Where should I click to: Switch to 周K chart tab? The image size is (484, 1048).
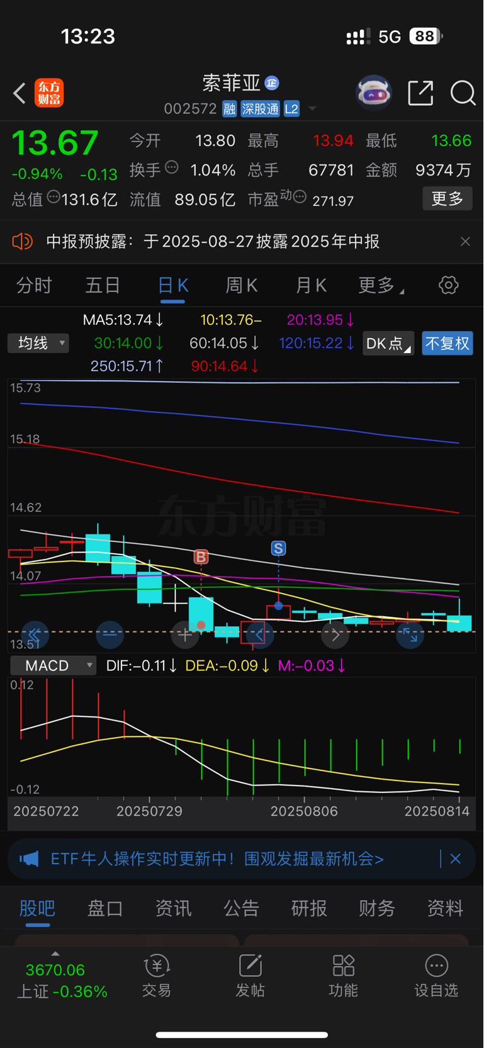[242, 286]
